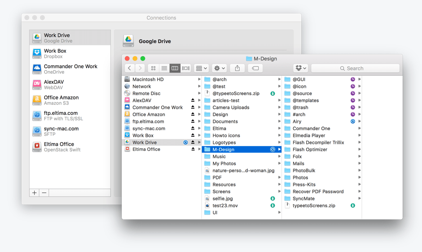
Task: Click pending clock icon next to @source
Action: tap(352, 93)
